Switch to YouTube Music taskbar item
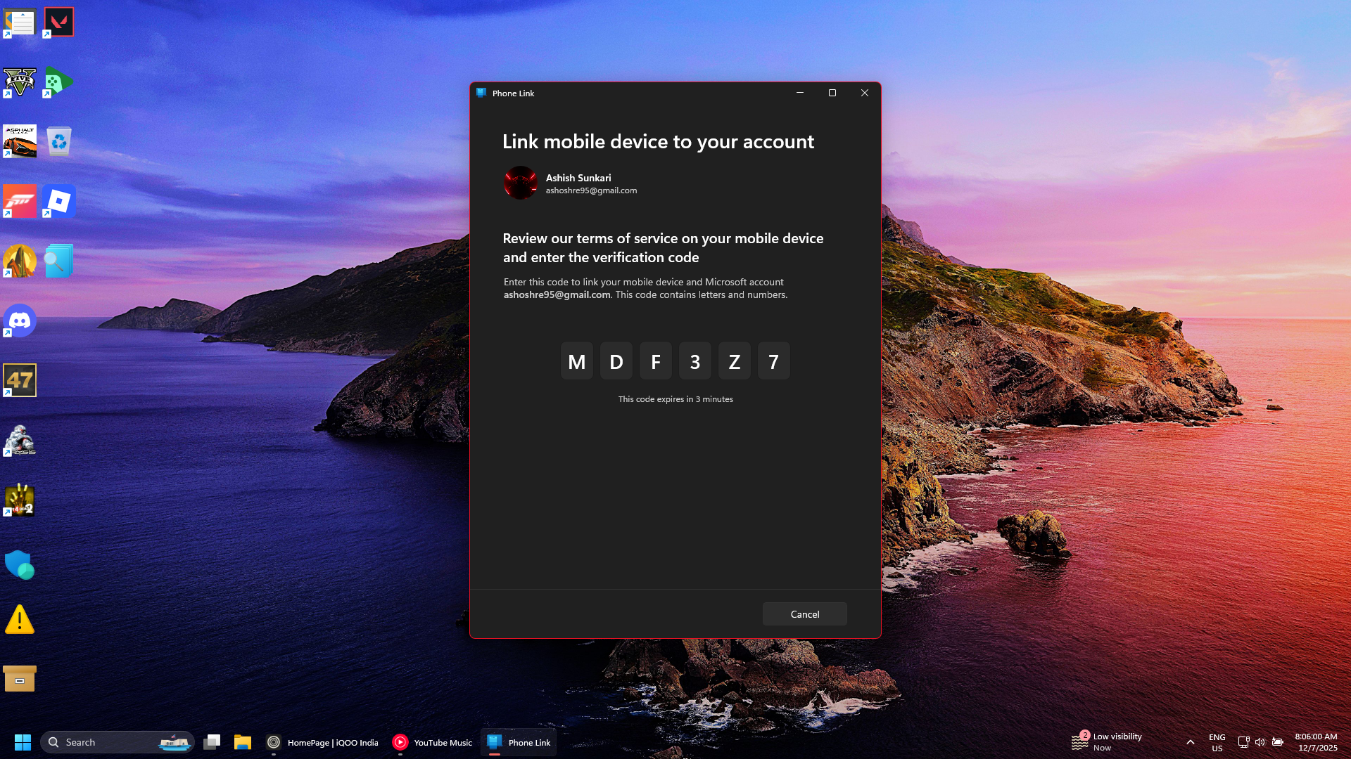The image size is (1351, 759). [432, 742]
